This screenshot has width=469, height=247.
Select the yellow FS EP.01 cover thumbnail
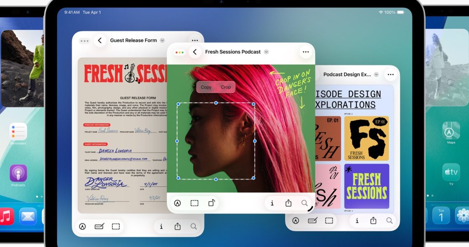(x=367, y=138)
